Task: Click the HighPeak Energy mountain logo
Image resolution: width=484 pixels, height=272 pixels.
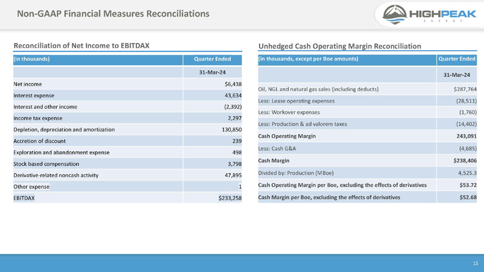Action: tap(391, 15)
